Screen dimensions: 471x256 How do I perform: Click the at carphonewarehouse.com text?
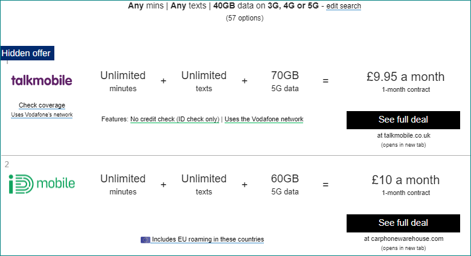(405, 238)
